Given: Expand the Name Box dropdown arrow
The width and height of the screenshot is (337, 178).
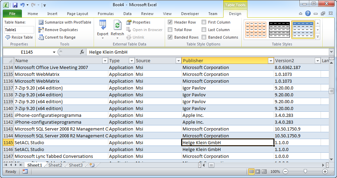Looking at the screenshot, I should coord(54,52).
